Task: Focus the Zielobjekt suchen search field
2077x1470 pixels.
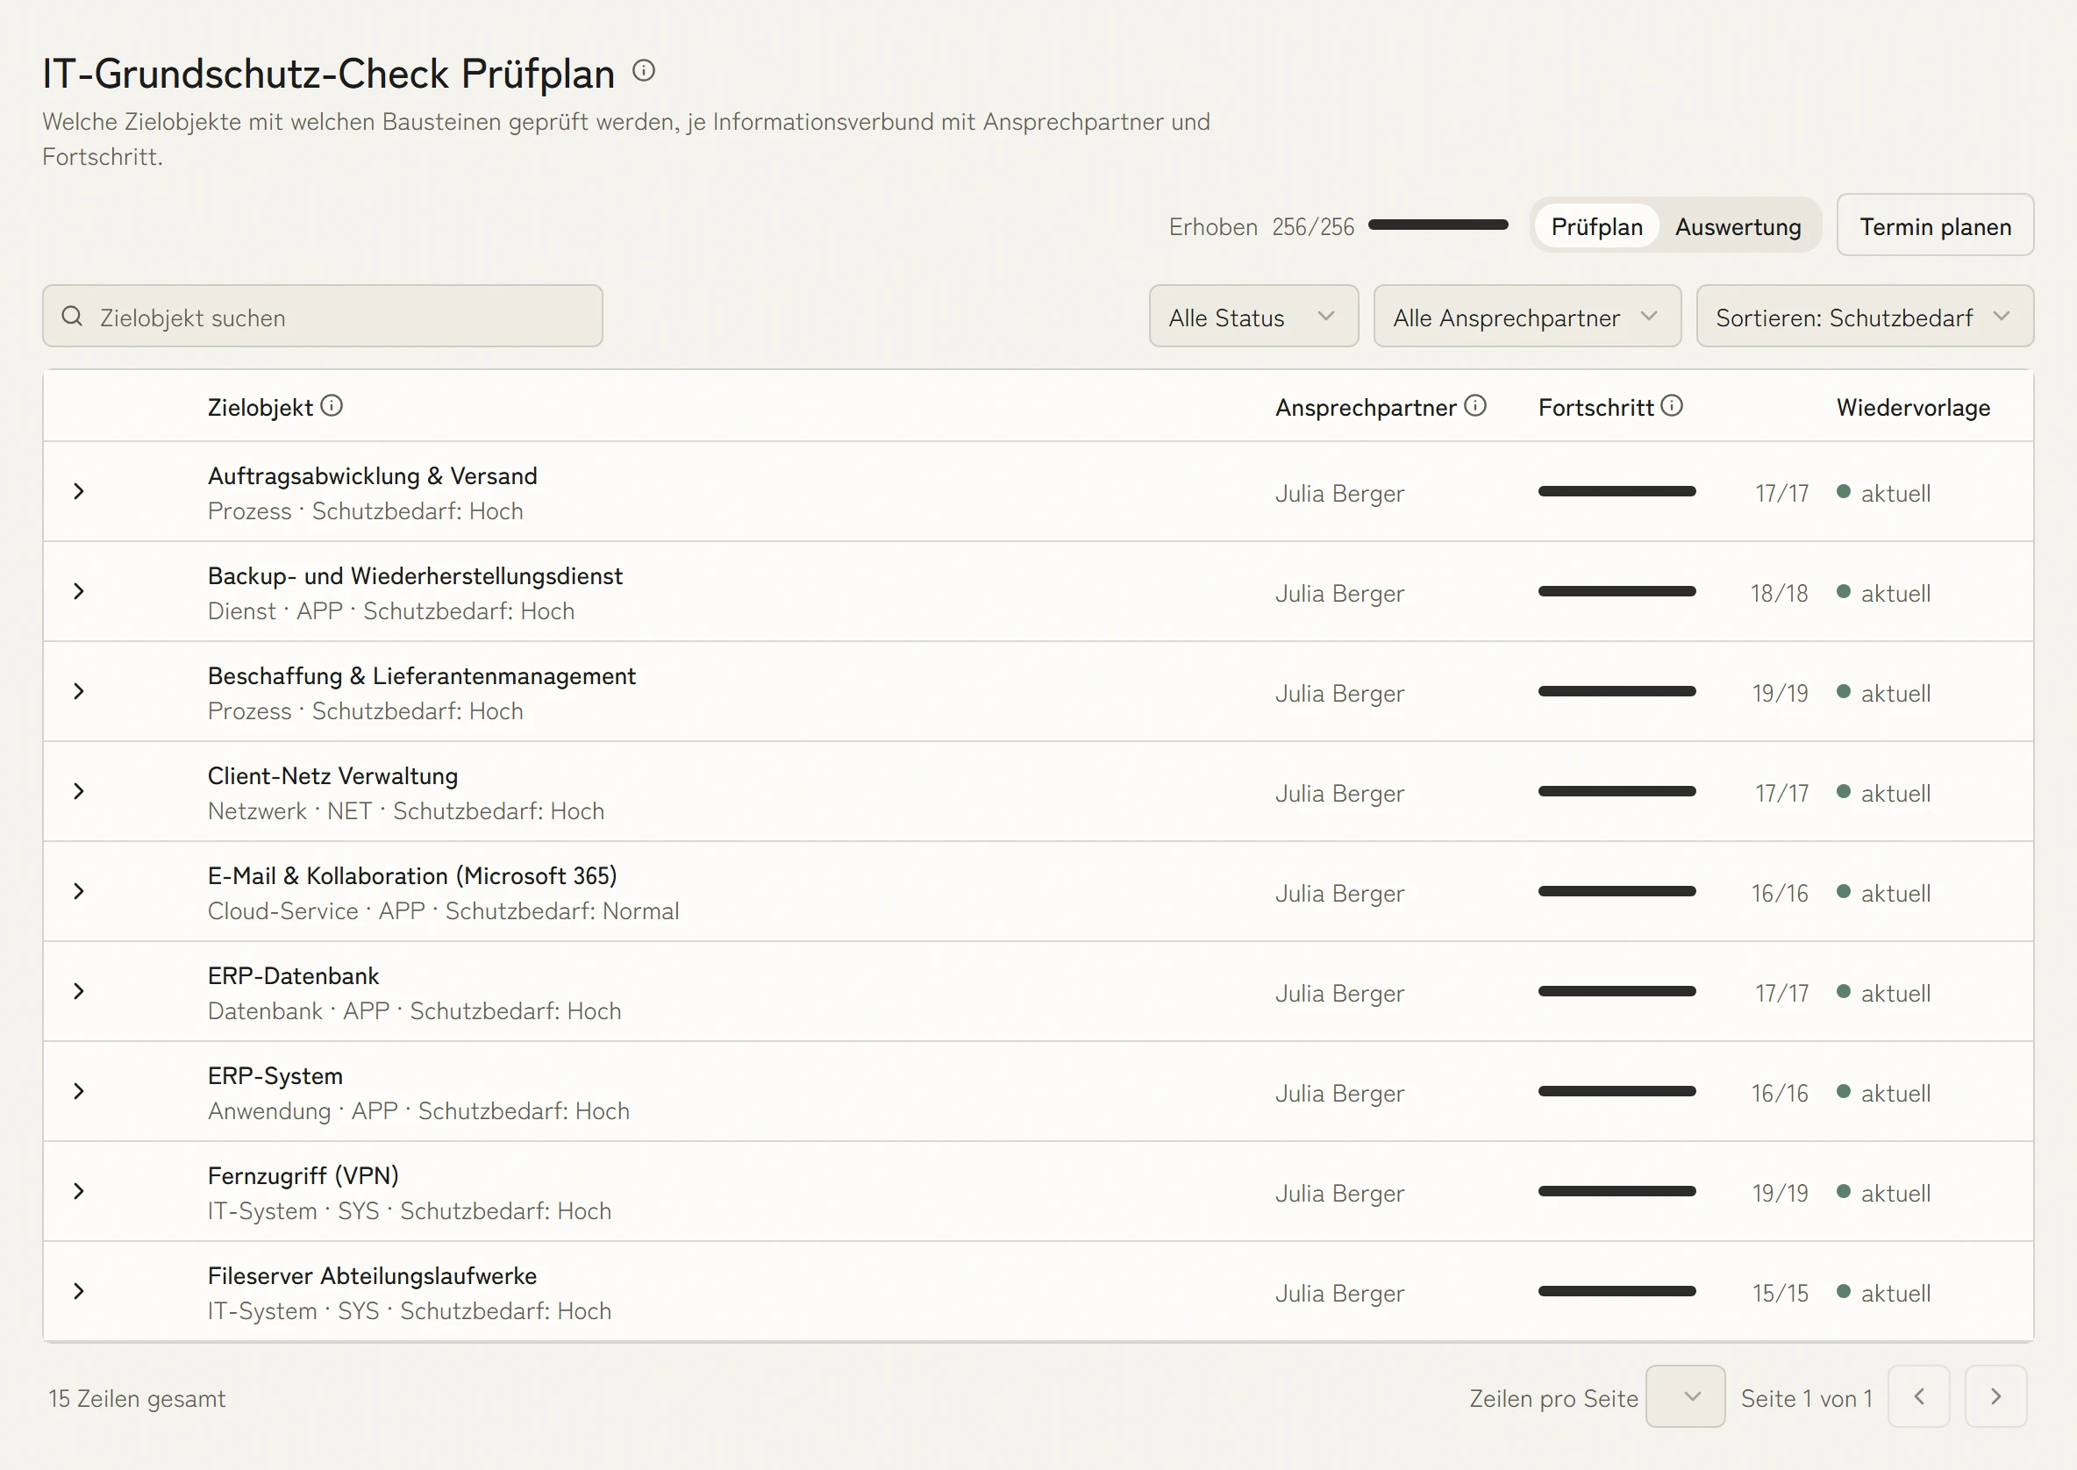Action: point(322,316)
